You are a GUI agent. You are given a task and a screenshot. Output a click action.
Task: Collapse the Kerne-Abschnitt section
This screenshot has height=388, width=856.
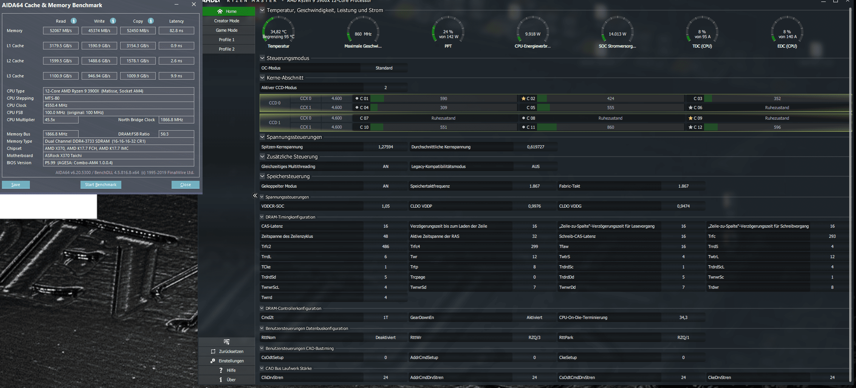(262, 78)
